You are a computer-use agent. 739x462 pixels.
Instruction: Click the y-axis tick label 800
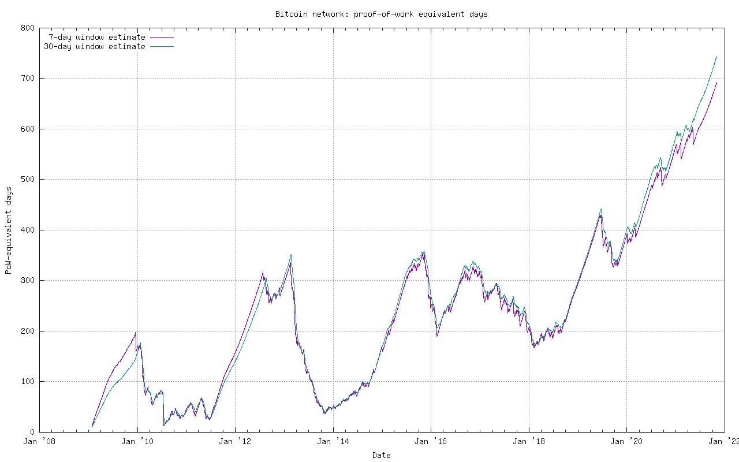pyautogui.click(x=28, y=28)
